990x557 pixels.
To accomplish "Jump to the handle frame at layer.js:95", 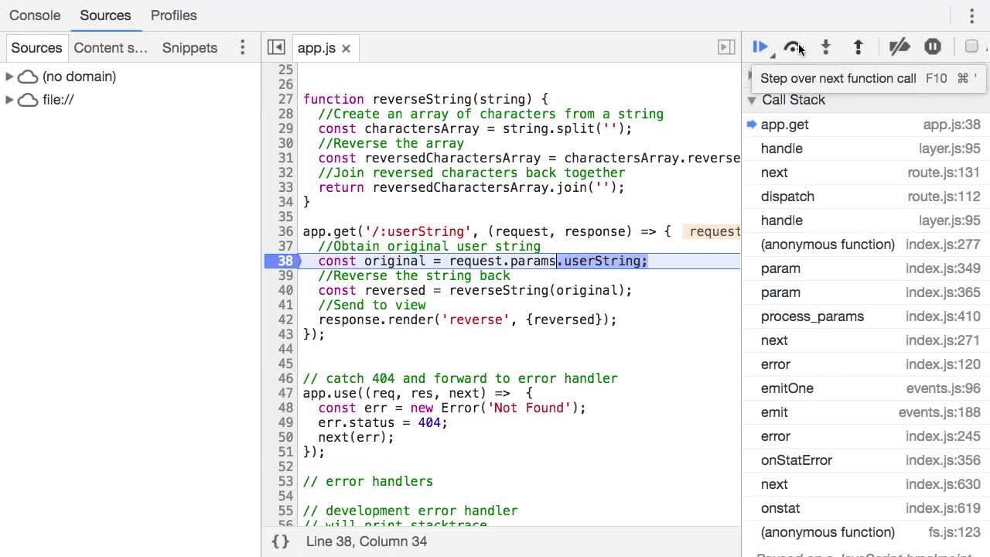I will pos(781,149).
